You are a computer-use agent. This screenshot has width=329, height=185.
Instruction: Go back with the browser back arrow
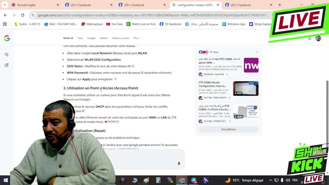5,15
